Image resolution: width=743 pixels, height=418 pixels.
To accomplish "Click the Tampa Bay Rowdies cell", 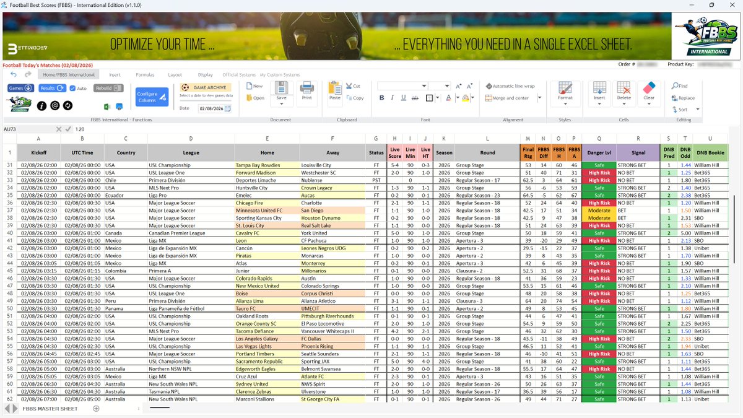I will 267,165.
